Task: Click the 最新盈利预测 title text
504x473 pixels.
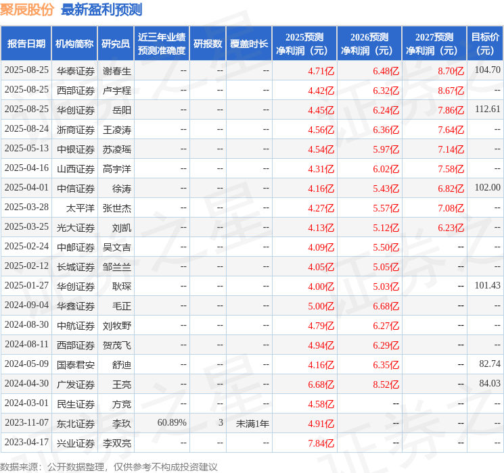Action: point(101,9)
